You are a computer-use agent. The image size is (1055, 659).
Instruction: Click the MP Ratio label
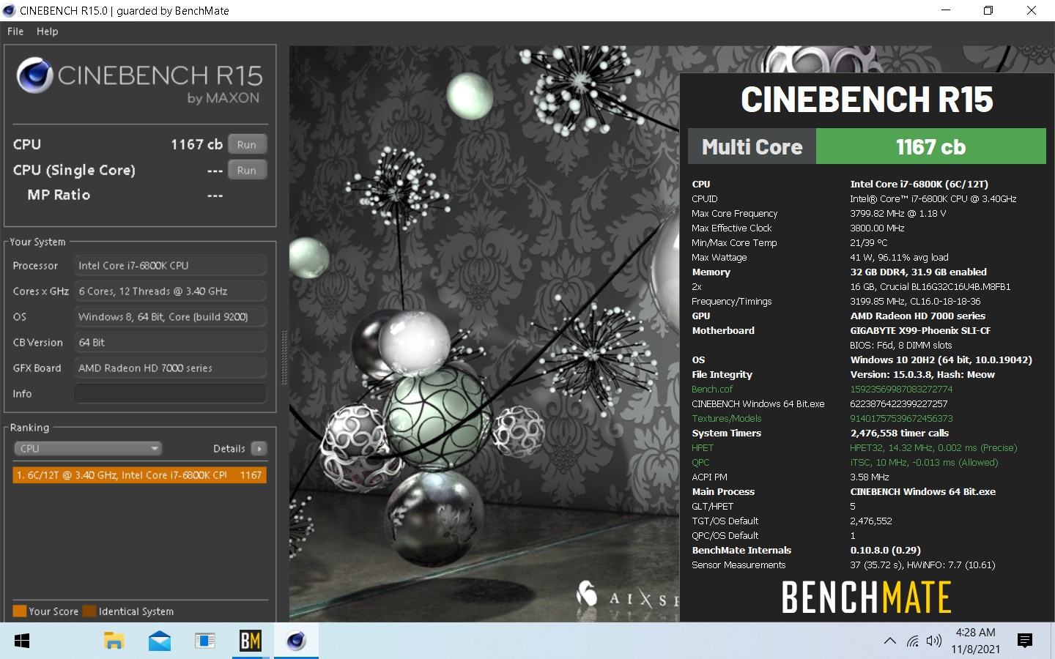59,196
